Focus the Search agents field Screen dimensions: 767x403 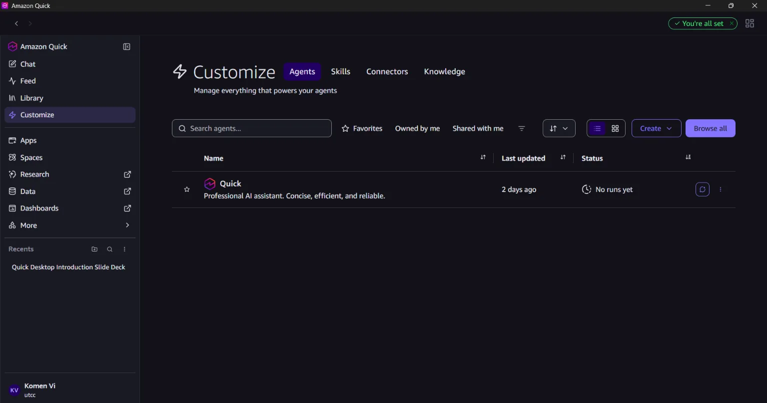click(x=252, y=128)
